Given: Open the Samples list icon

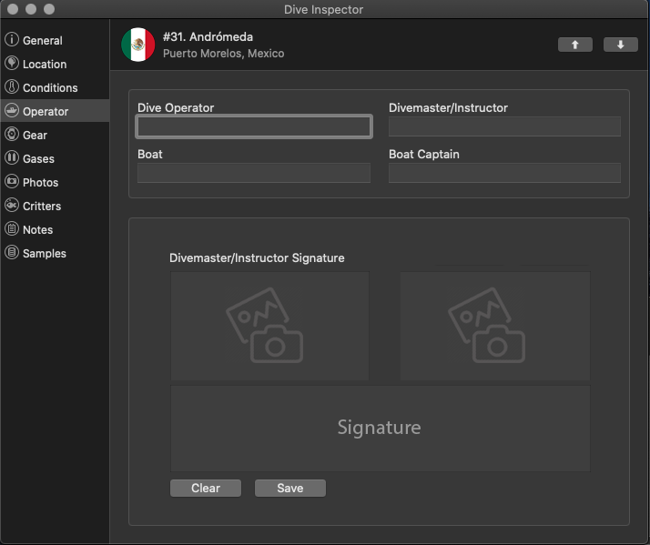Looking at the screenshot, I should tap(12, 253).
